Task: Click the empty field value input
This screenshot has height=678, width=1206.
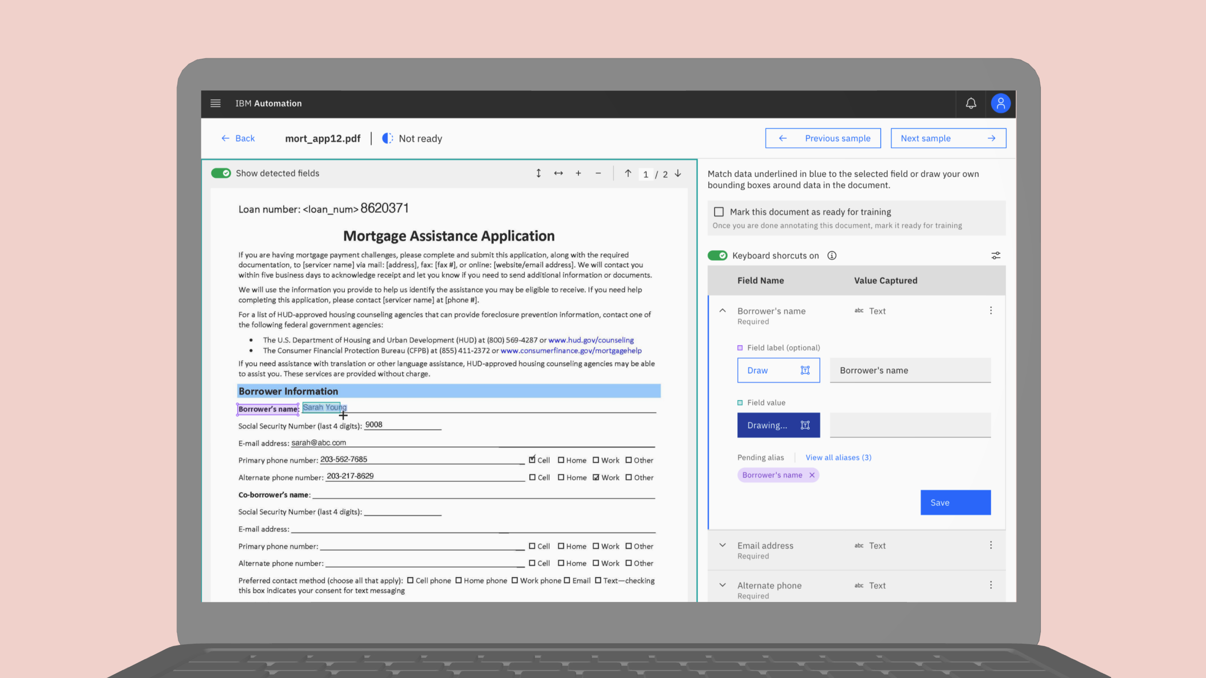Action: (910, 425)
